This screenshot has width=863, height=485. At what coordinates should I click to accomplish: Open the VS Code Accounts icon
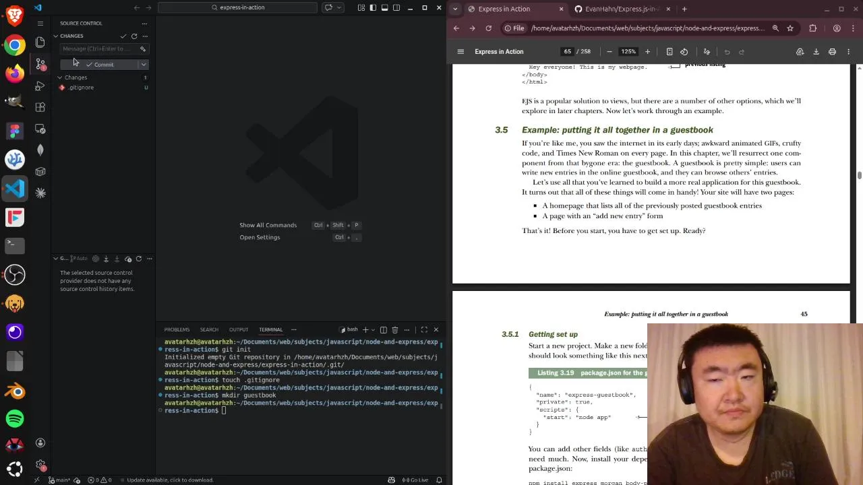pyautogui.click(x=40, y=443)
